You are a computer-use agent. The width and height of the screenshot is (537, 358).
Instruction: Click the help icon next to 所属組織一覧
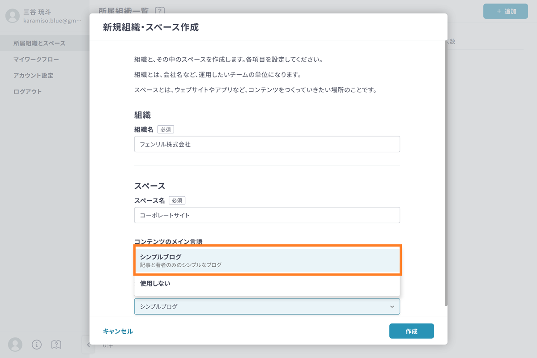(160, 11)
